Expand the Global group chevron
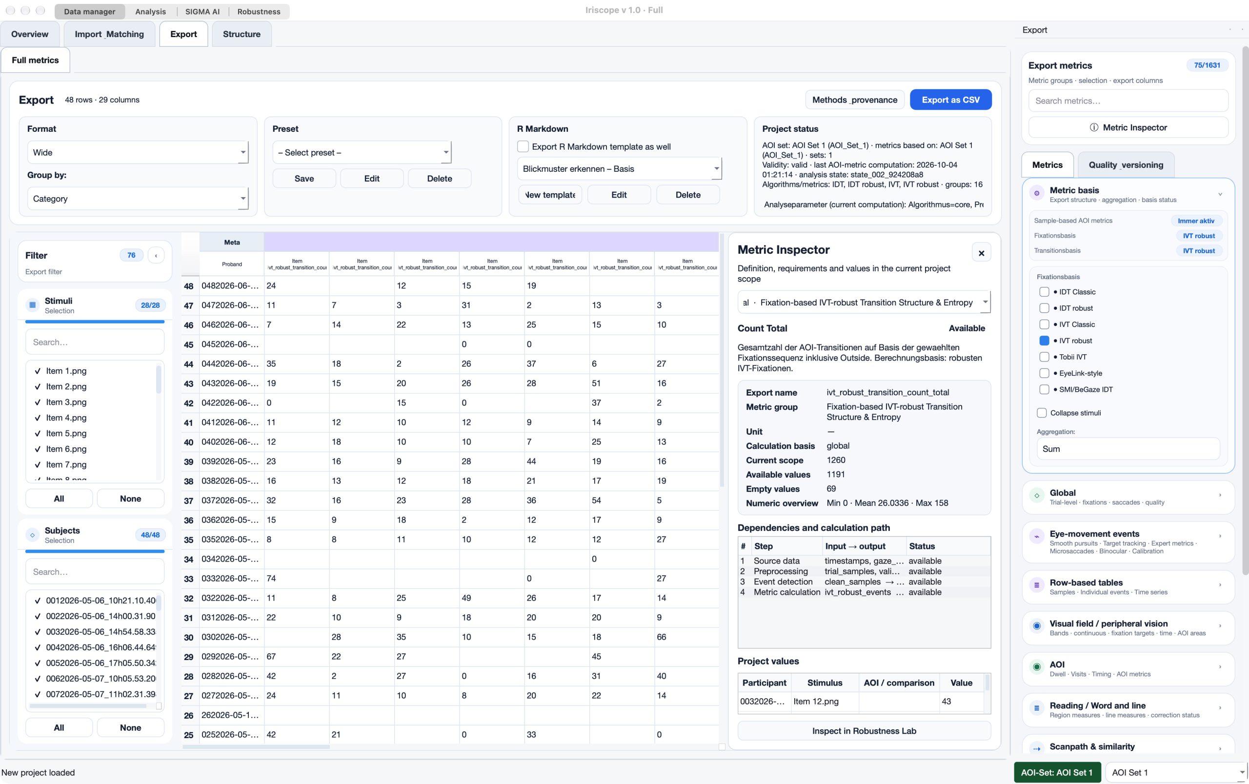This screenshot has width=1249, height=784. pos(1220,495)
